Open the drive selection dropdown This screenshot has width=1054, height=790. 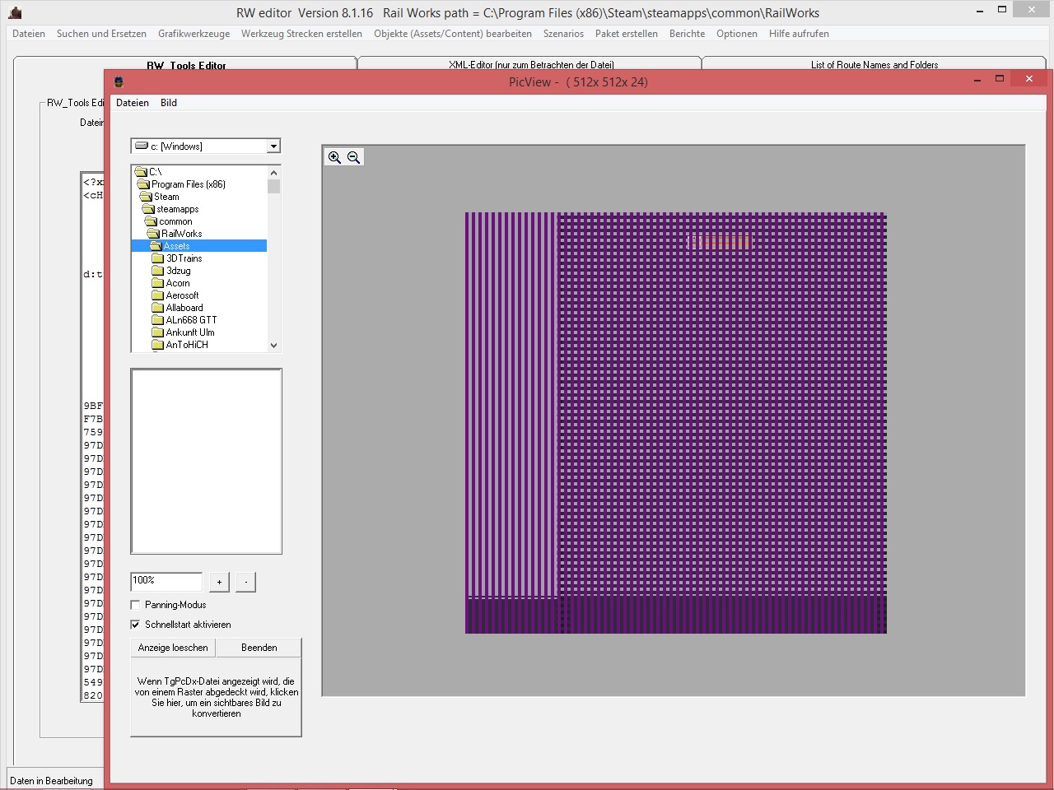click(273, 146)
